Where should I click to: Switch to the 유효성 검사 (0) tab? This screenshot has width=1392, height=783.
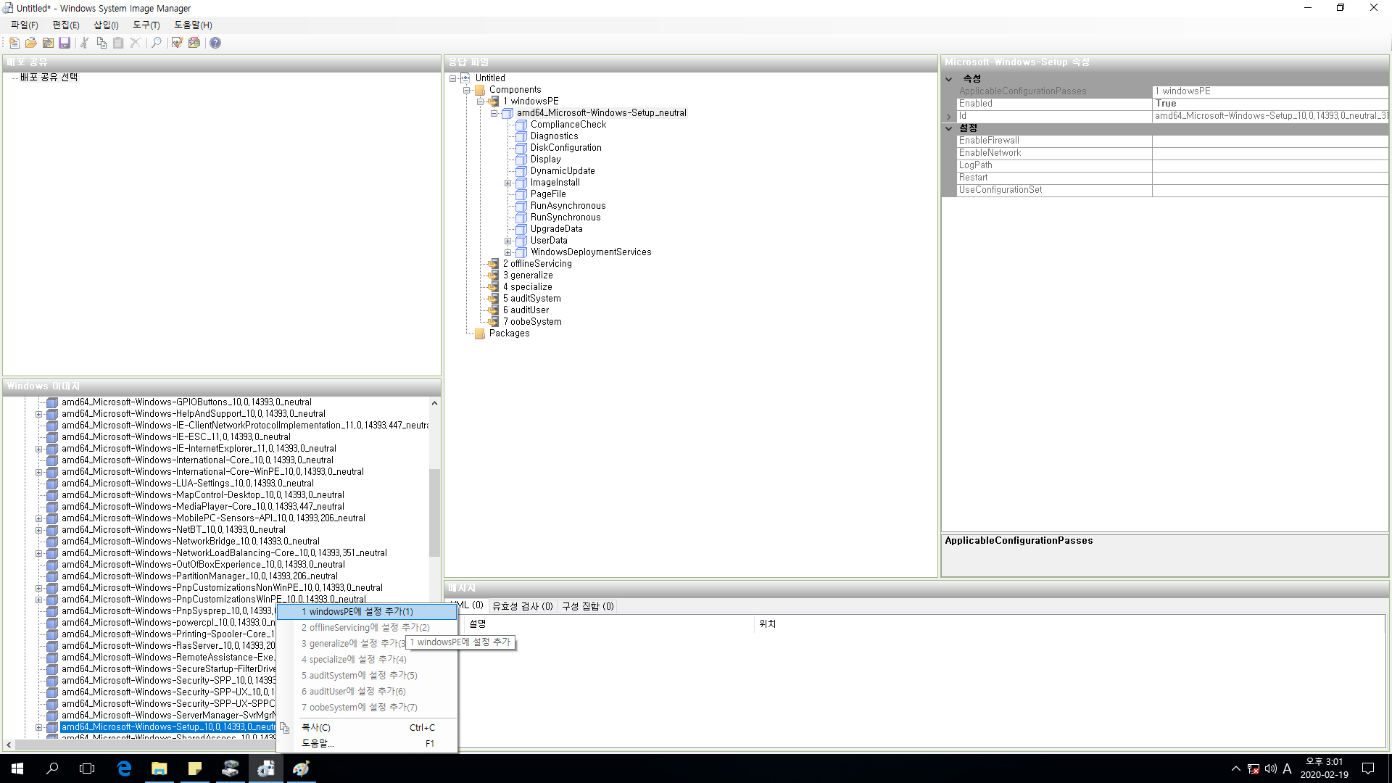pyautogui.click(x=522, y=606)
